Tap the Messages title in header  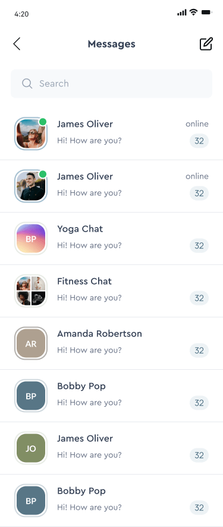click(x=112, y=44)
